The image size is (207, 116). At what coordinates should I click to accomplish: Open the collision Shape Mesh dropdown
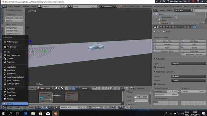tap(189, 76)
